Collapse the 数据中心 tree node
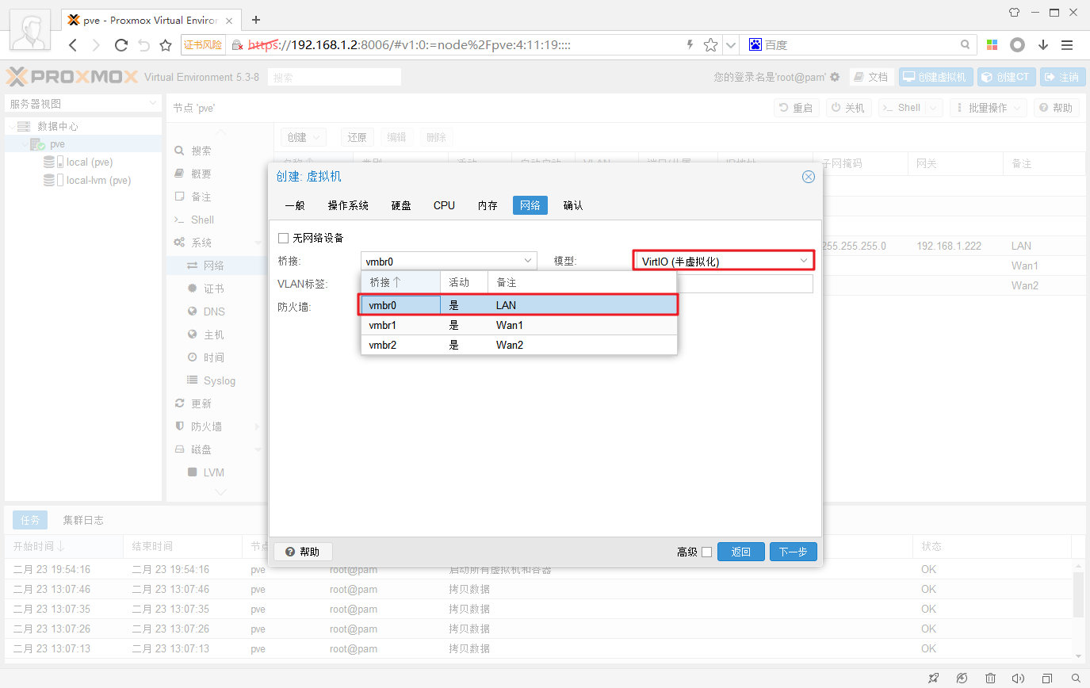Image resolution: width=1090 pixels, height=688 pixels. point(11,127)
